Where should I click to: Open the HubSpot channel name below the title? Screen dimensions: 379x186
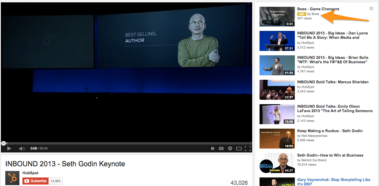[x=30, y=173]
